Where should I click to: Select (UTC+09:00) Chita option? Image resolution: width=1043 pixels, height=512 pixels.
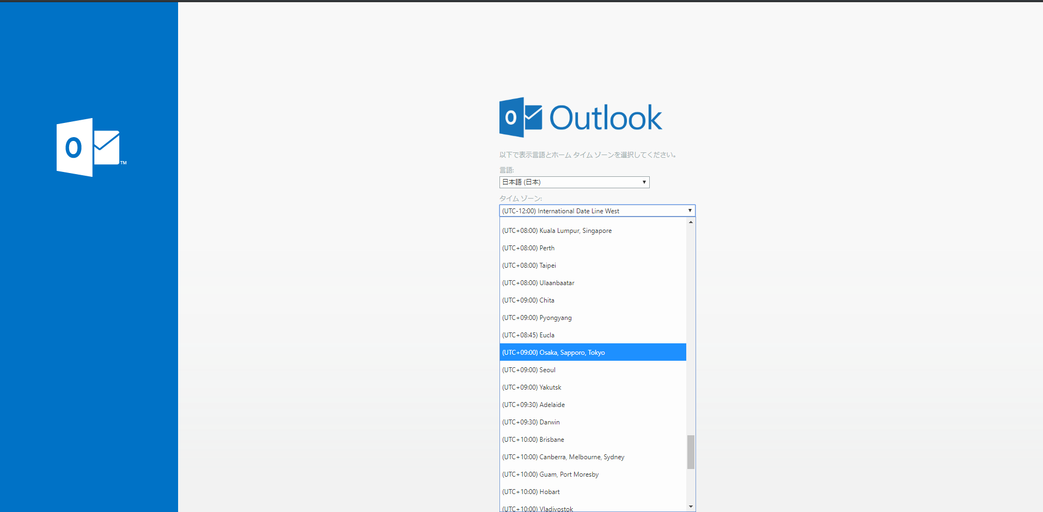click(593, 300)
